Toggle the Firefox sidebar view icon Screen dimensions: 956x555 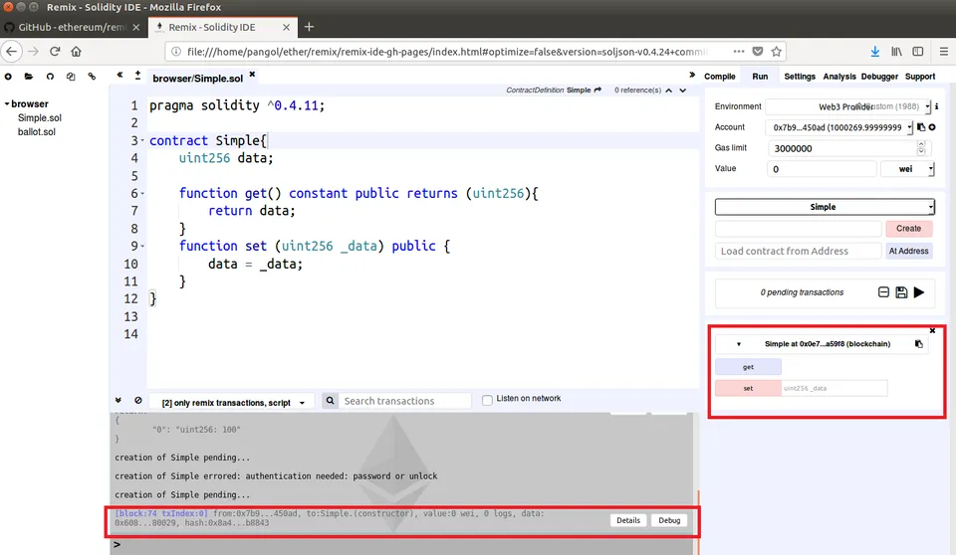click(917, 52)
